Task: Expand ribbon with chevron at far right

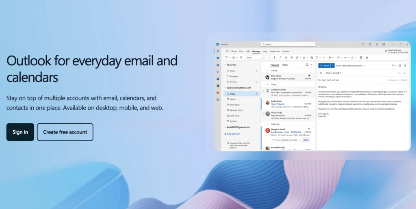Action: coord(406,59)
